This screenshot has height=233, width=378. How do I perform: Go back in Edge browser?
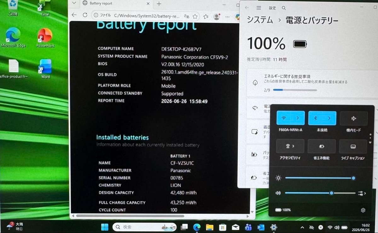(74, 15)
